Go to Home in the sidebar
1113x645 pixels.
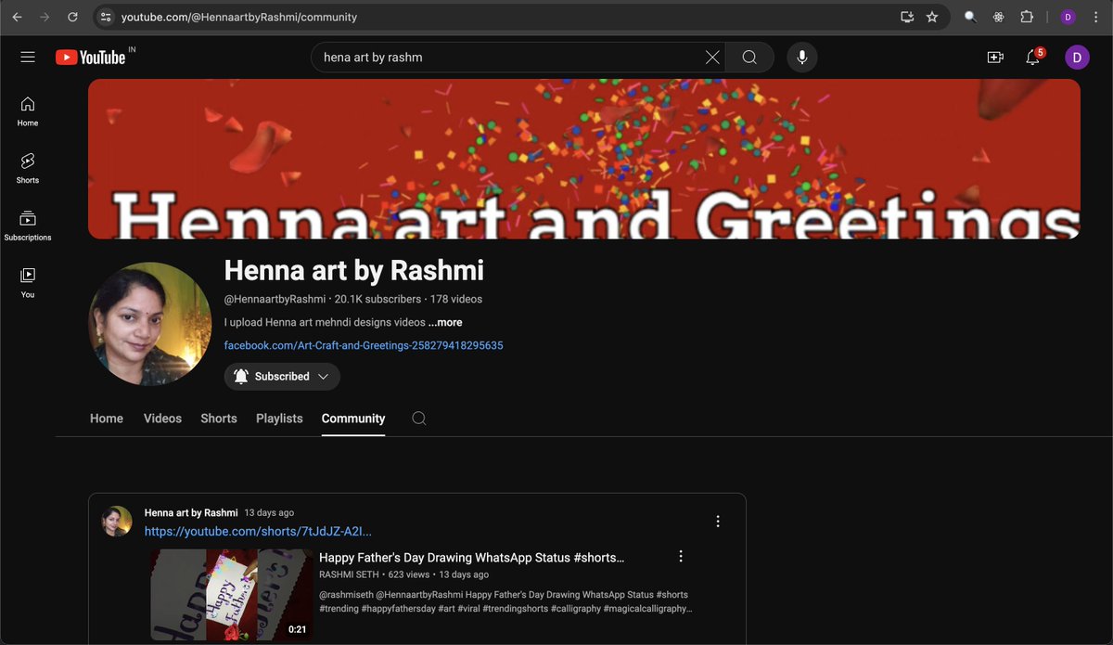pyautogui.click(x=28, y=111)
